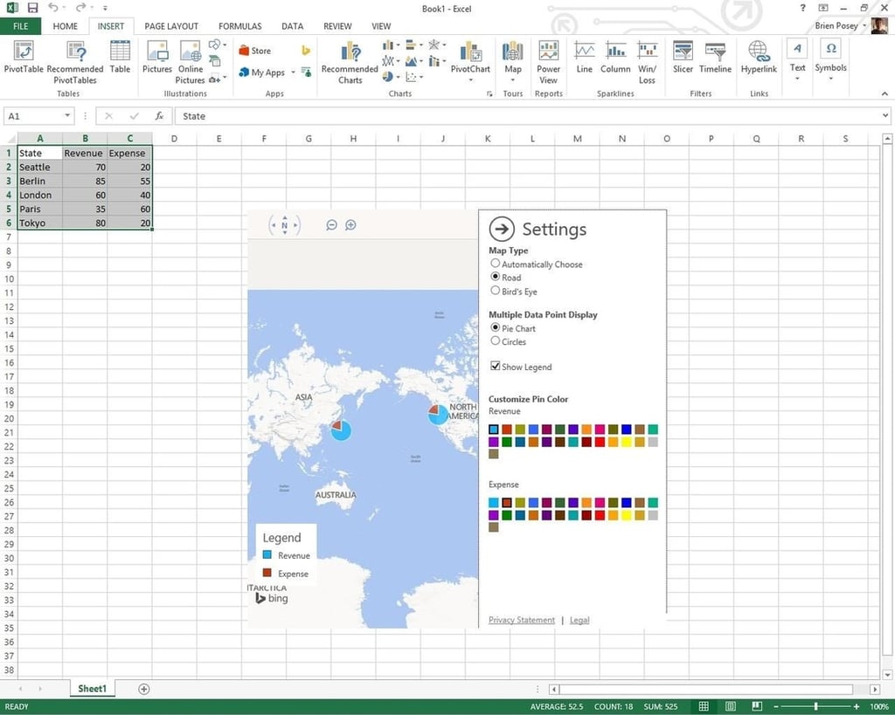Image resolution: width=895 pixels, height=715 pixels.
Task: Customize Quick Access Toolbar dropdown
Action: coord(106,8)
